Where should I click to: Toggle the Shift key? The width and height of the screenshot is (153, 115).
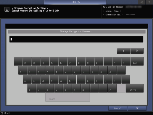coord(135,88)
